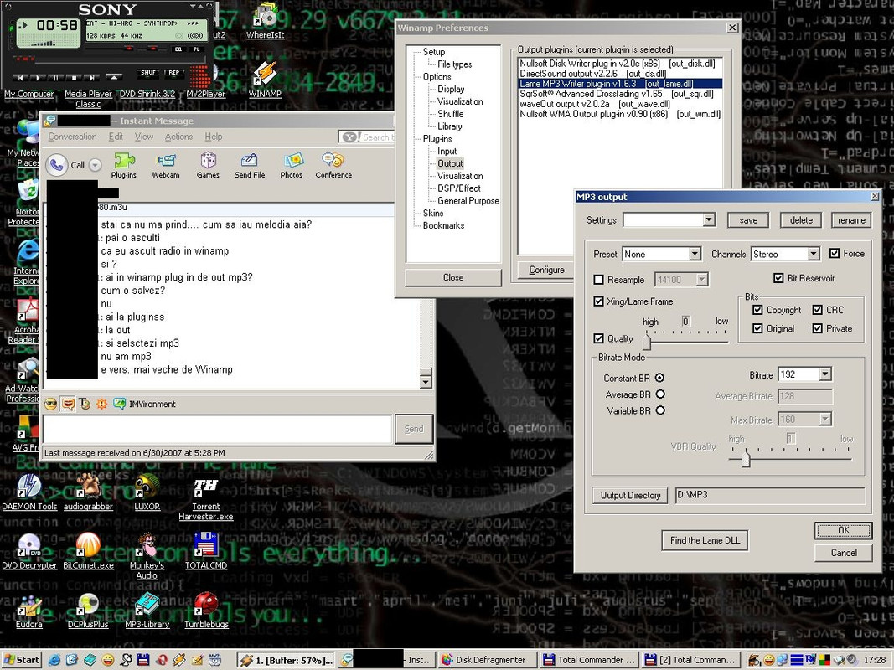Toggle the Quality checkbox

click(x=598, y=338)
